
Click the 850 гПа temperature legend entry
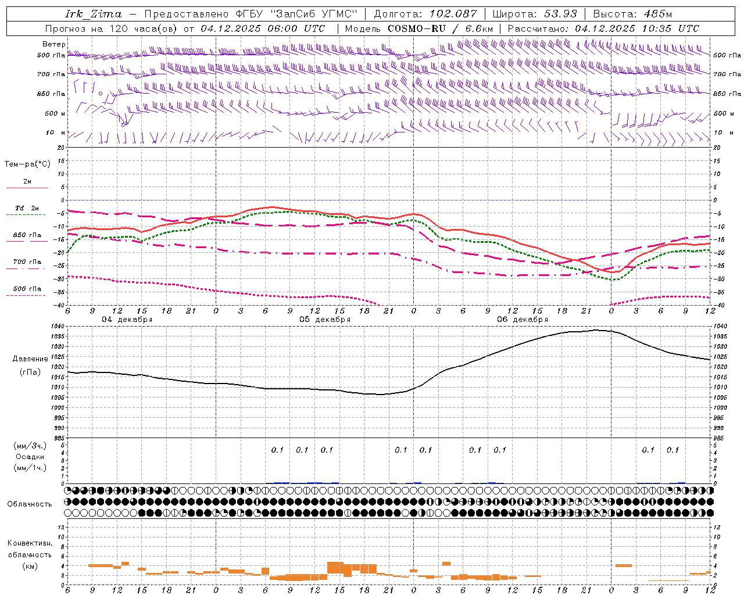tap(27, 235)
